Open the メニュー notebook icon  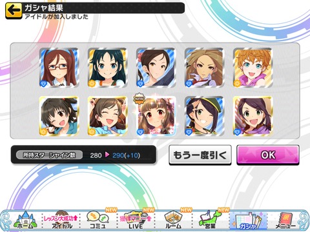(x=285, y=220)
